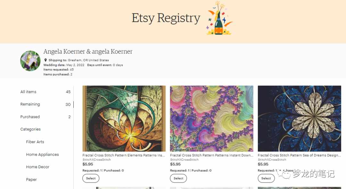Open the iris flower profile avatar
The width and height of the screenshot is (346, 189).
pos(30,61)
